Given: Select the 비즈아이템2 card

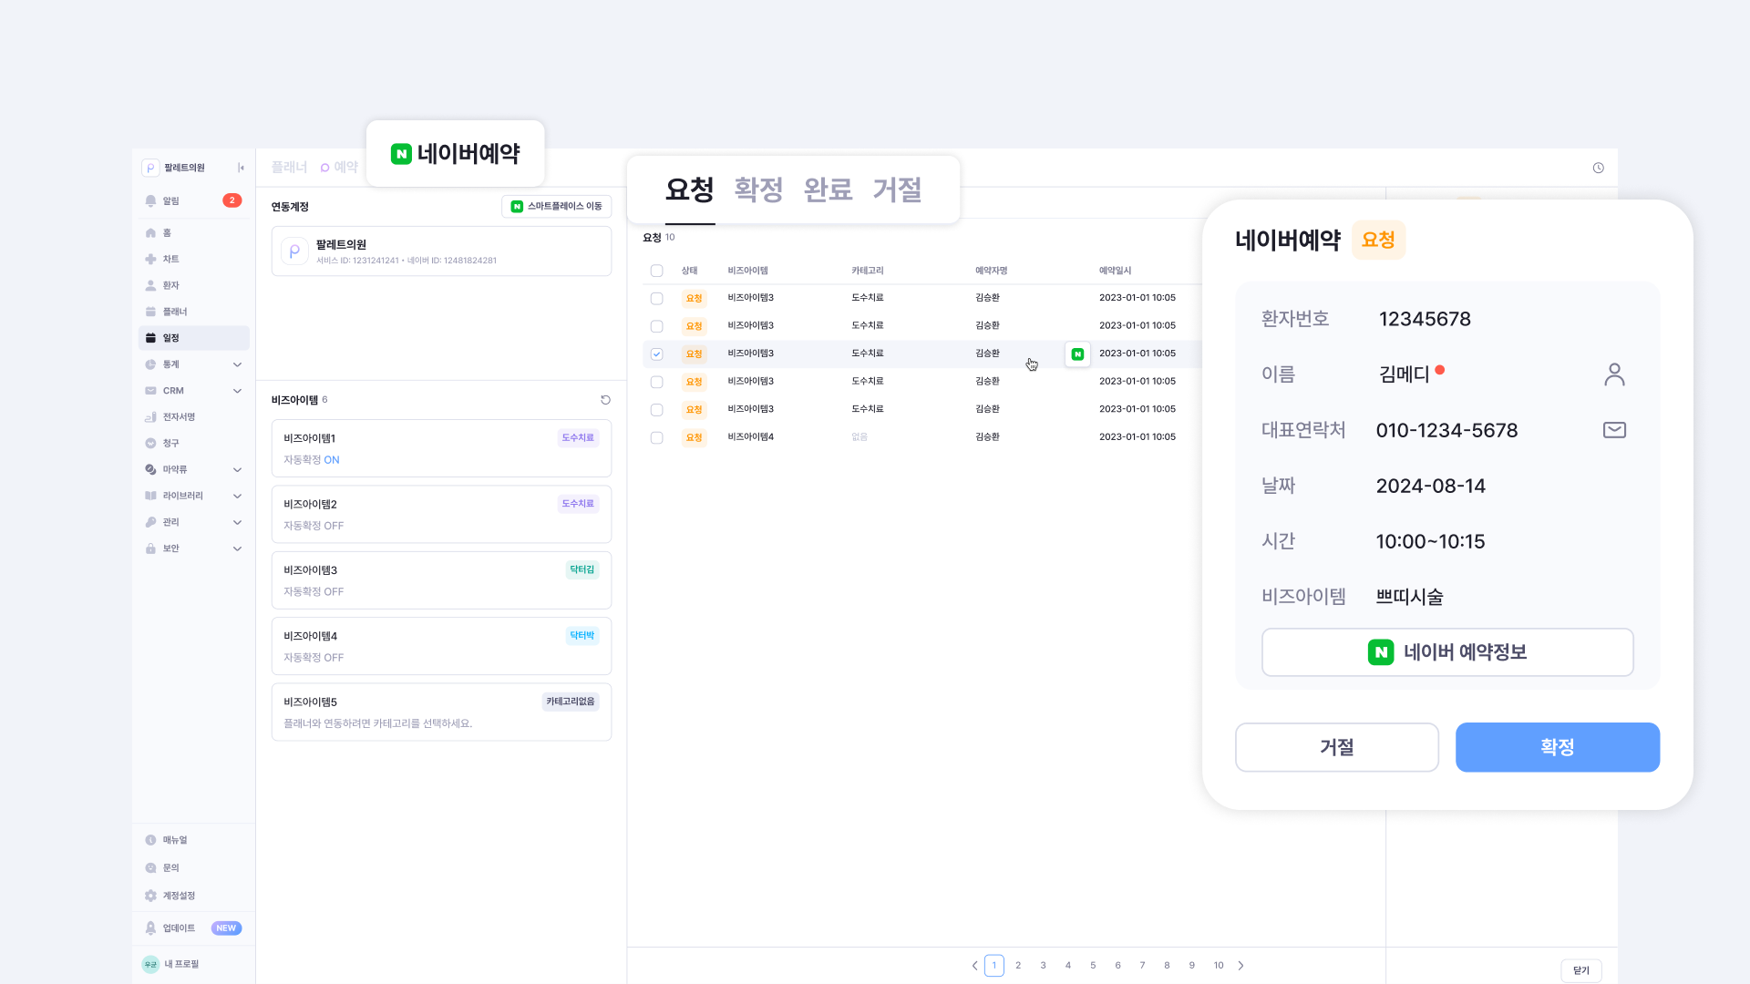Looking at the screenshot, I should (441, 514).
